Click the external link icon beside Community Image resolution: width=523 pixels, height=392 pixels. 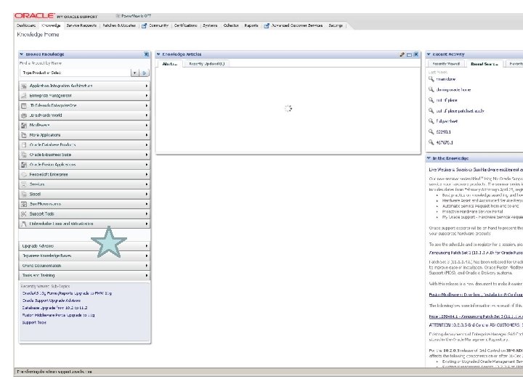click(x=144, y=25)
